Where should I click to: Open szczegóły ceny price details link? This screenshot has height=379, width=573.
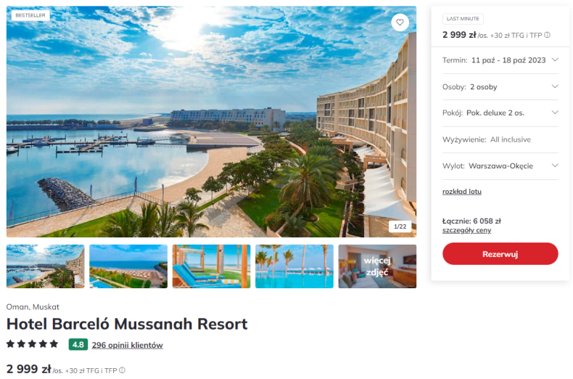click(x=466, y=230)
